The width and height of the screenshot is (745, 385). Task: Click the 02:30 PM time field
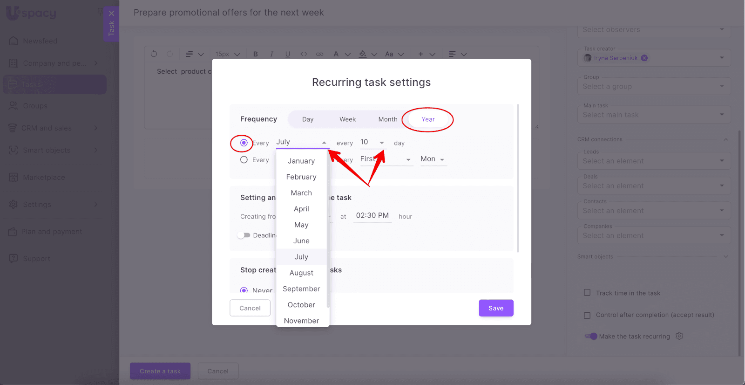(372, 215)
